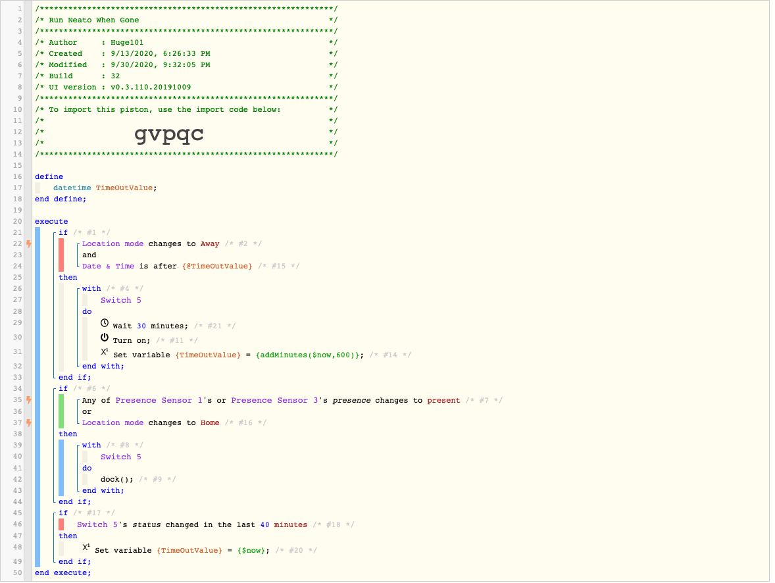This screenshot has width=775, height=583.
Task: Click the variable icon before addMinutes assignment
Action: coord(105,352)
